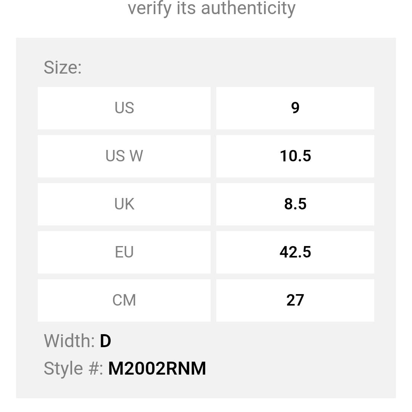Click the UK label cell
The width and height of the screenshot is (412, 412).
(124, 204)
